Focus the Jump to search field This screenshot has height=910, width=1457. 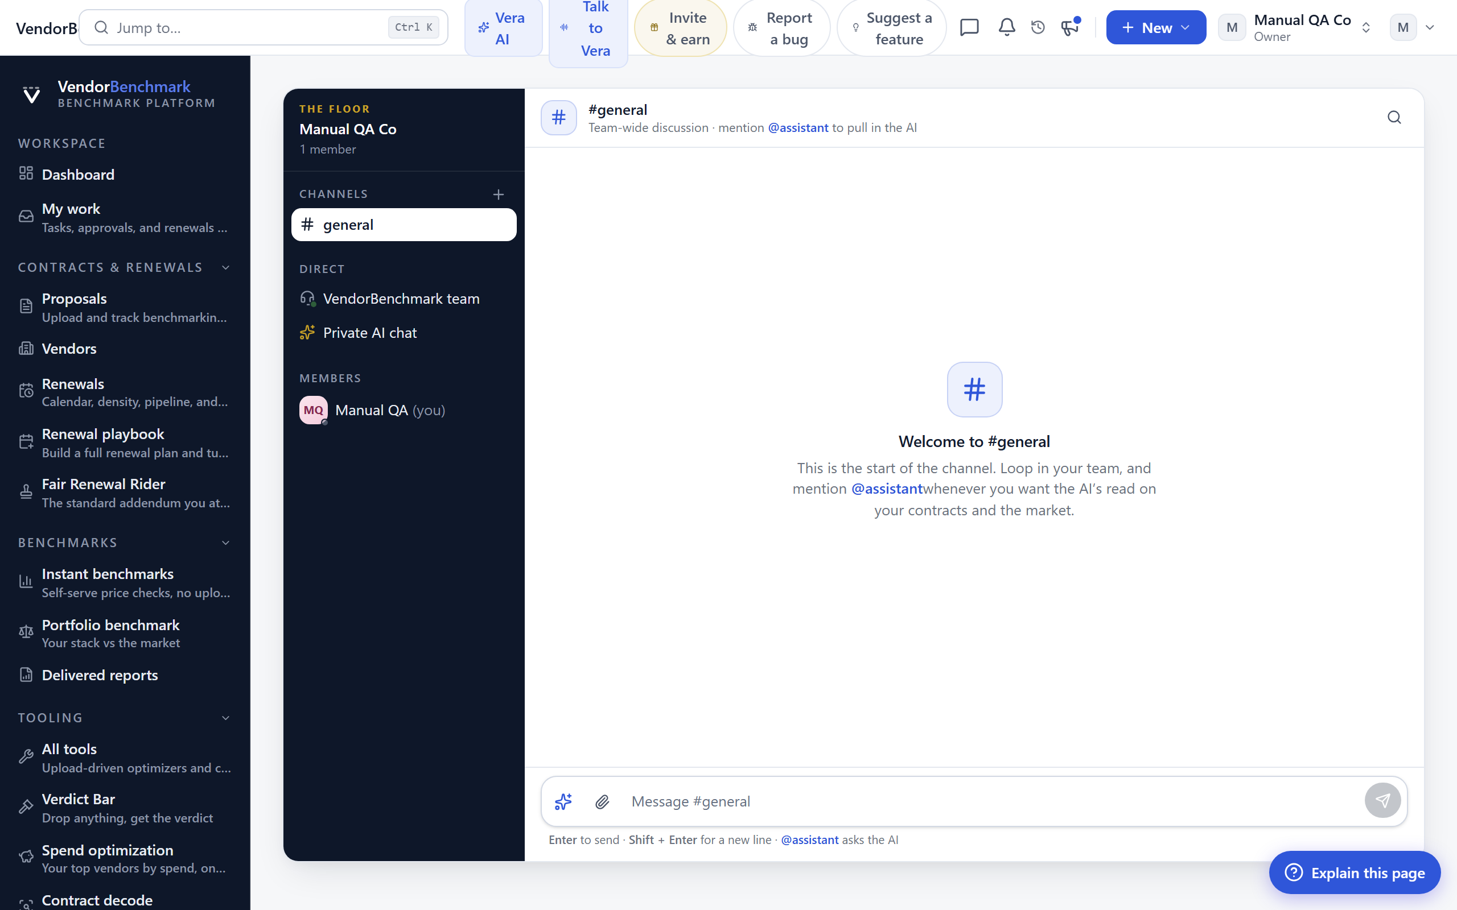click(x=263, y=27)
